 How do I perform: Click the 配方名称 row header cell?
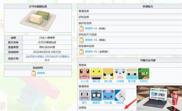(x=13, y=43)
